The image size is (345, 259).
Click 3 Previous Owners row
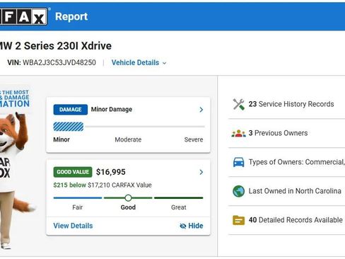click(286, 133)
